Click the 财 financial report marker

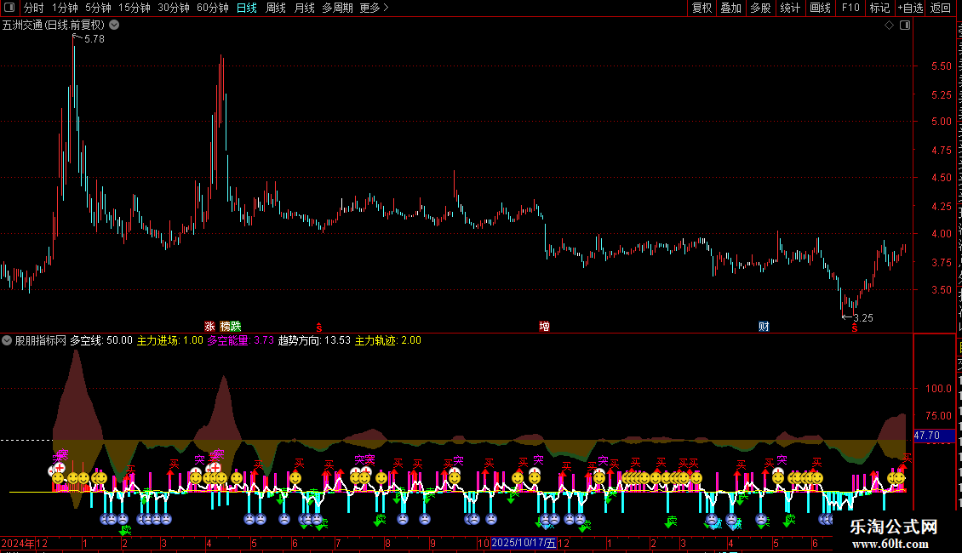coord(764,326)
